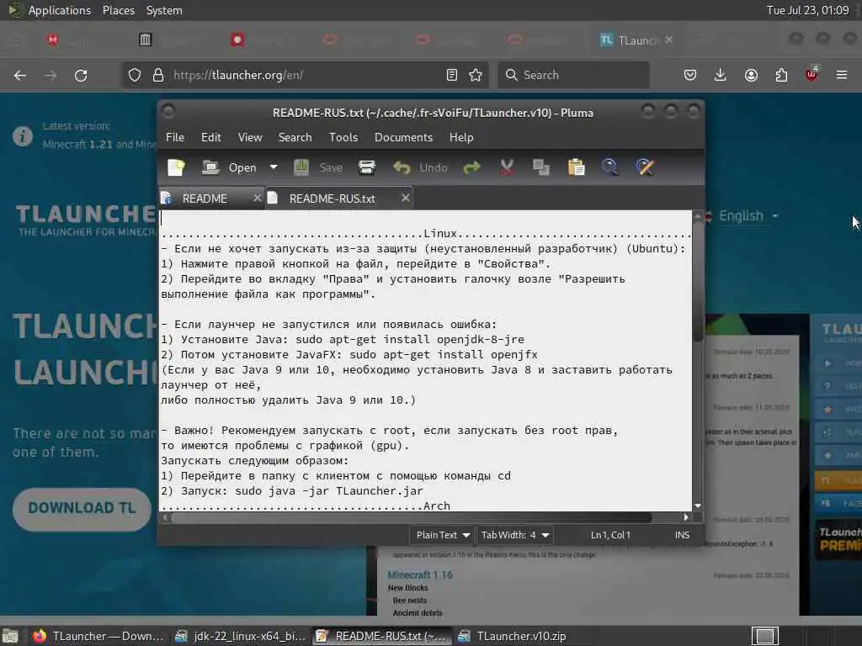
Task: Open the Pocket save icon
Action: point(690,75)
